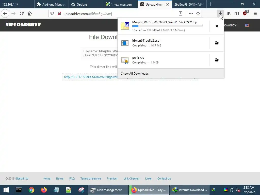The height and width of the screenshot is (195, 260).
Task: Open Terms of service footer link
Action: click(x=91, y=178)
